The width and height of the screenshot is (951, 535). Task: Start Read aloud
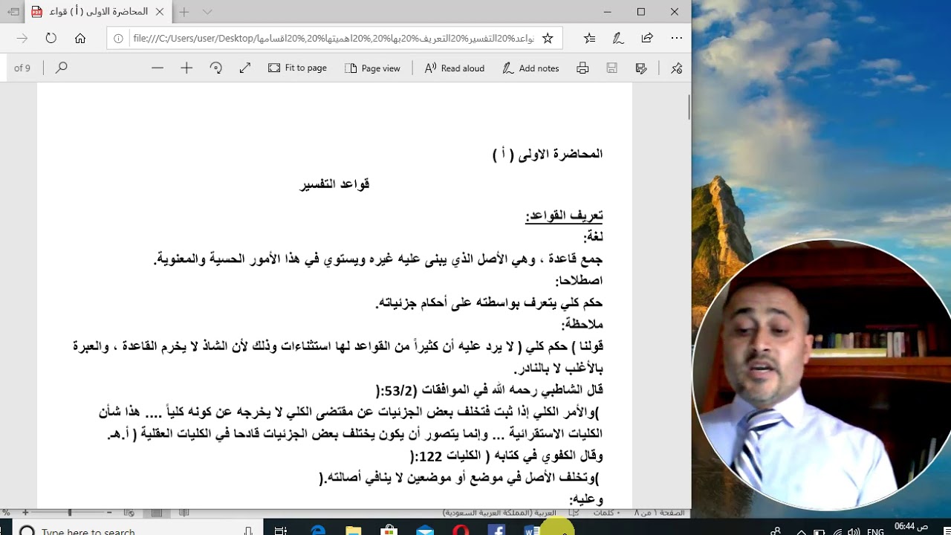pyautogui.click(x=454, y=68)
